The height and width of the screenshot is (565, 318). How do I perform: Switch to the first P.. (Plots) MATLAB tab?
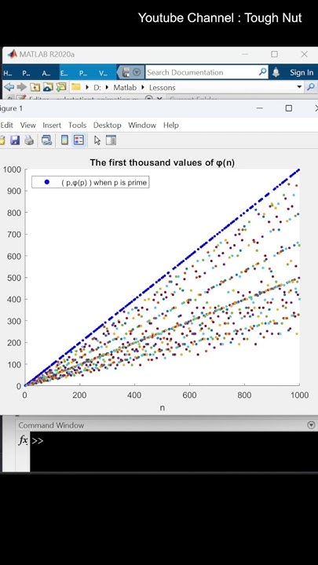(x=26, y=73)
